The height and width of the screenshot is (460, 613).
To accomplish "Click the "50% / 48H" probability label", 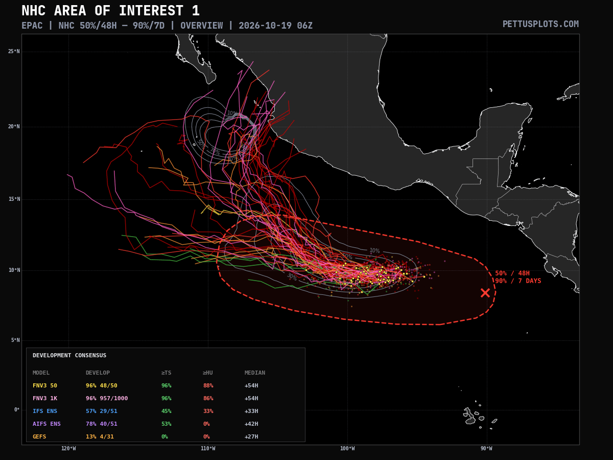I will click(512, 273).
